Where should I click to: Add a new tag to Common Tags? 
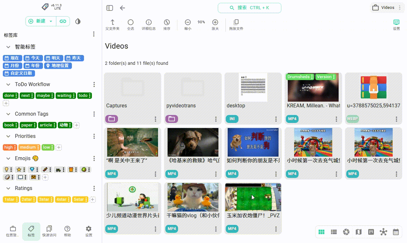click(x=77, y=125)
